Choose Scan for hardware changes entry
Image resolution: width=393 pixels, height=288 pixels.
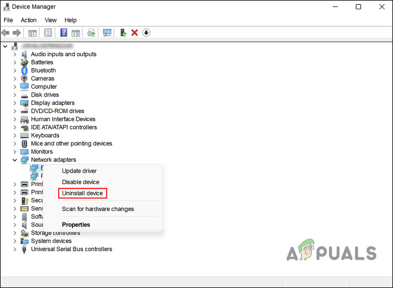point(98,209)
